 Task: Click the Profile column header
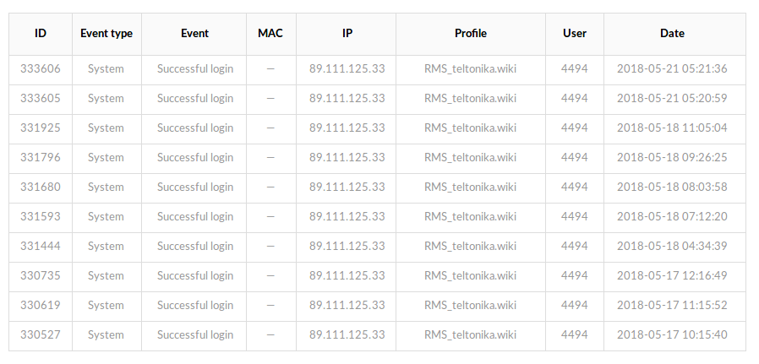coord(470,34)
